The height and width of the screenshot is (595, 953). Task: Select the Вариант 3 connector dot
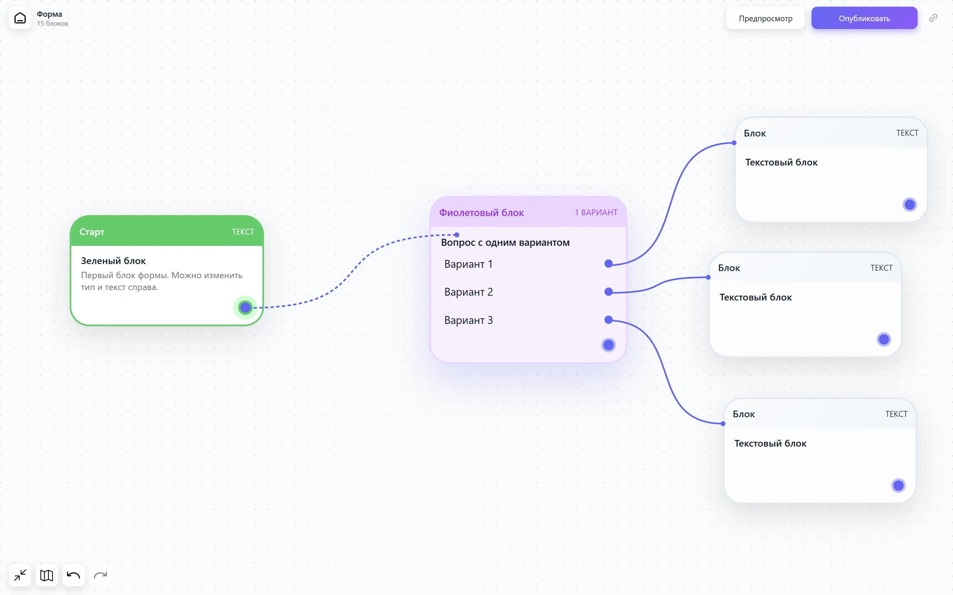(608, 320)
